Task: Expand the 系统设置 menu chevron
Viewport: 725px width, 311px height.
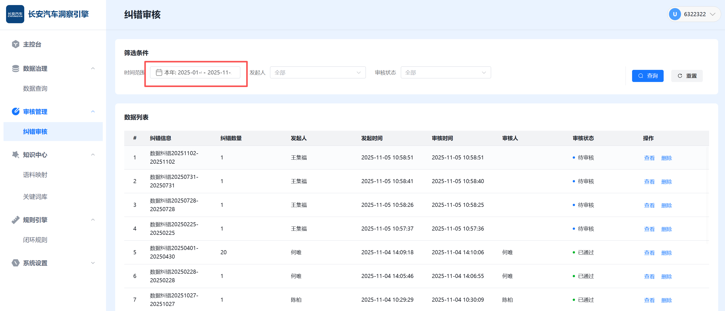Action: pyautogui.click(x=93, y=263)
